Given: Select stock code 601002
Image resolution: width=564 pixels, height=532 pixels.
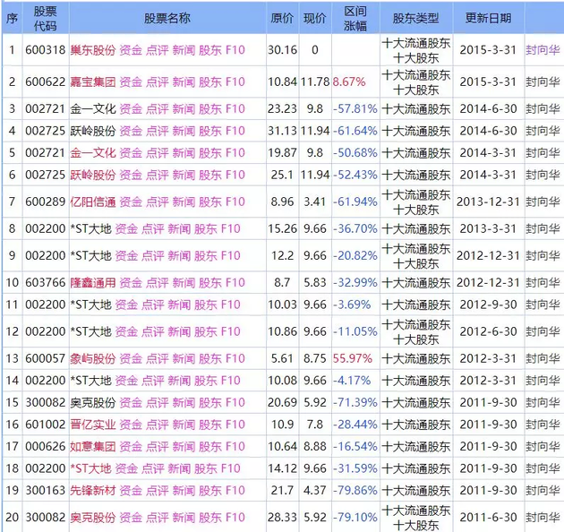Looking at the screenshot, I should (x=46, y=425).
